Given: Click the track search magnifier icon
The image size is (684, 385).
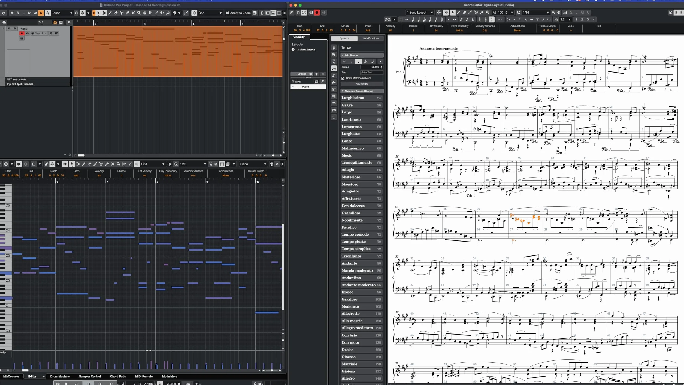Looking at the screenshot, I should (69, 22).
